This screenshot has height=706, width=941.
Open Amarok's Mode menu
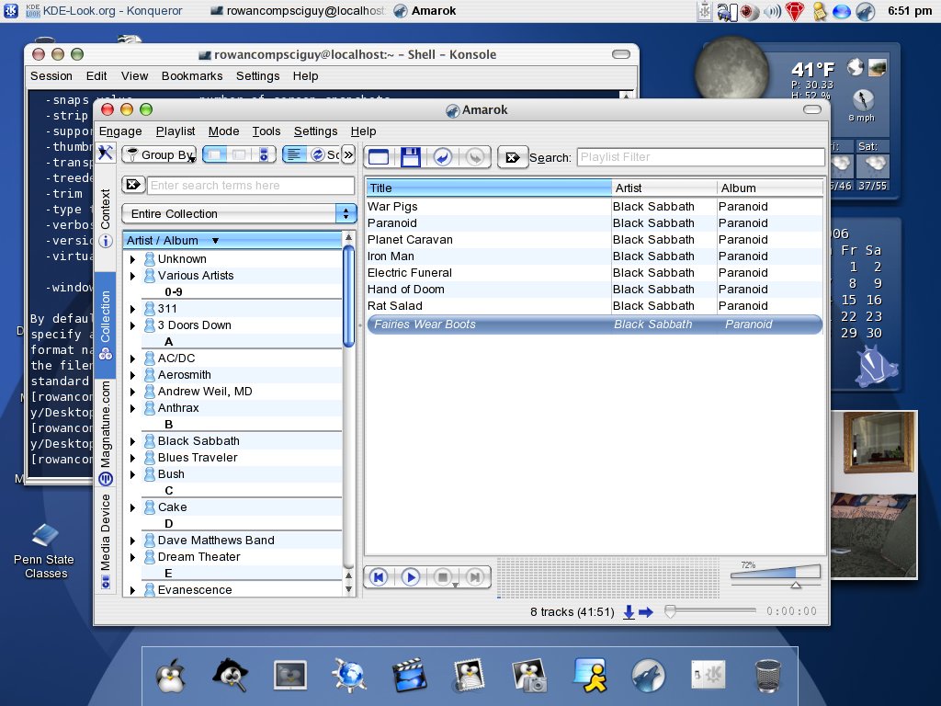point(224,131)
